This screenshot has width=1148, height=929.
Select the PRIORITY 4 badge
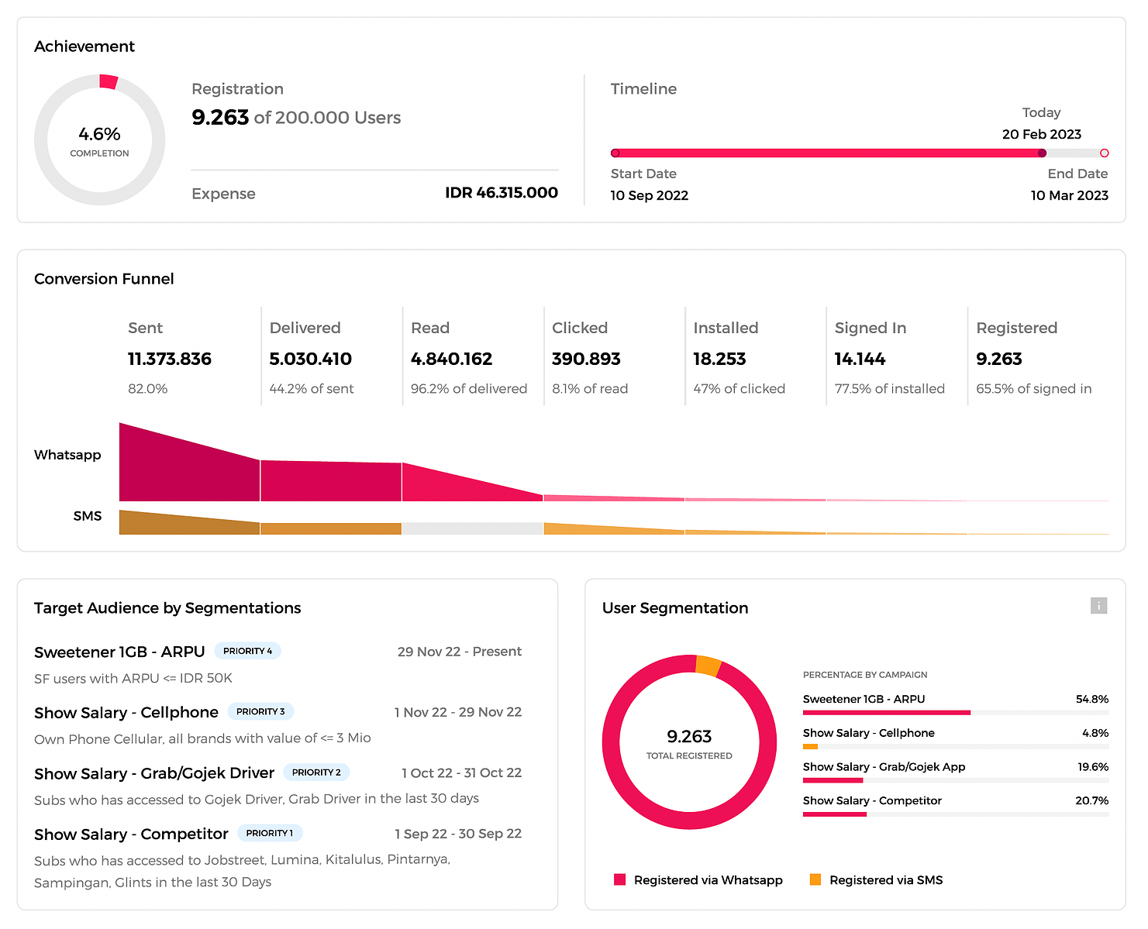(x=247, y=651)
